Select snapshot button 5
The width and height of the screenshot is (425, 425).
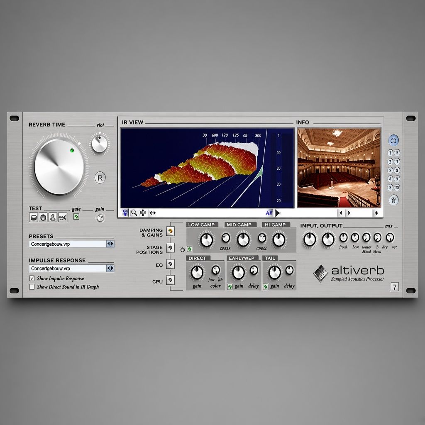390,187
